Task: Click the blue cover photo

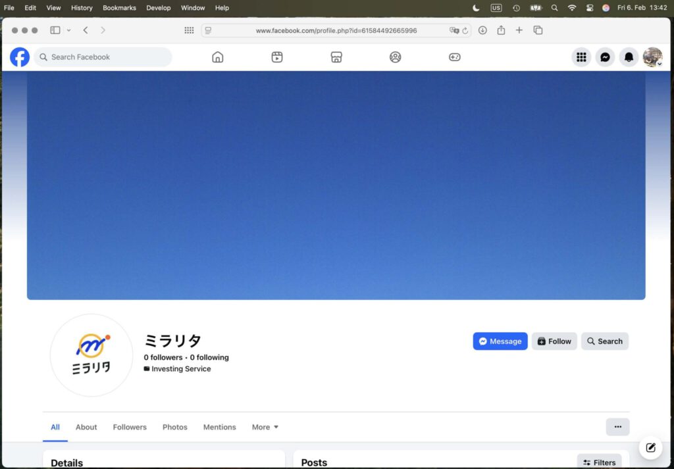Action: tap(336, 185)
